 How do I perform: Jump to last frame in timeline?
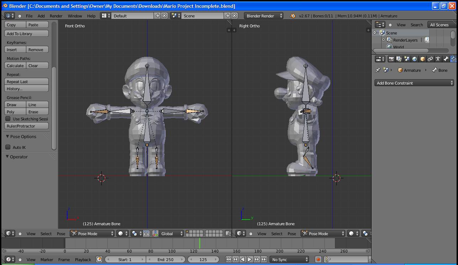(x=264, y=259)
